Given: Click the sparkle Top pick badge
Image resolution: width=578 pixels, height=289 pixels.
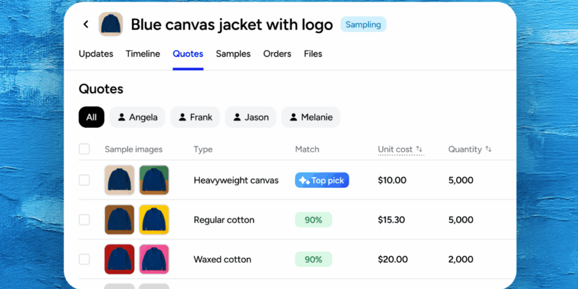Looking at the screenshot, I should (322, 180).
